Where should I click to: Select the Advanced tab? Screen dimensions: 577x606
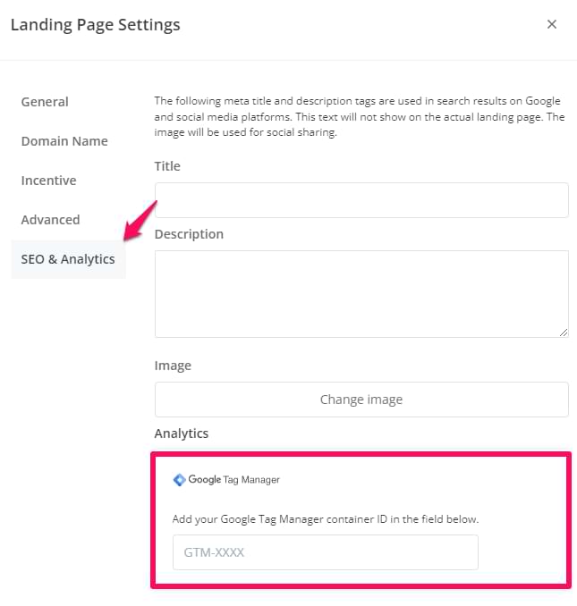tap(51, 220)
